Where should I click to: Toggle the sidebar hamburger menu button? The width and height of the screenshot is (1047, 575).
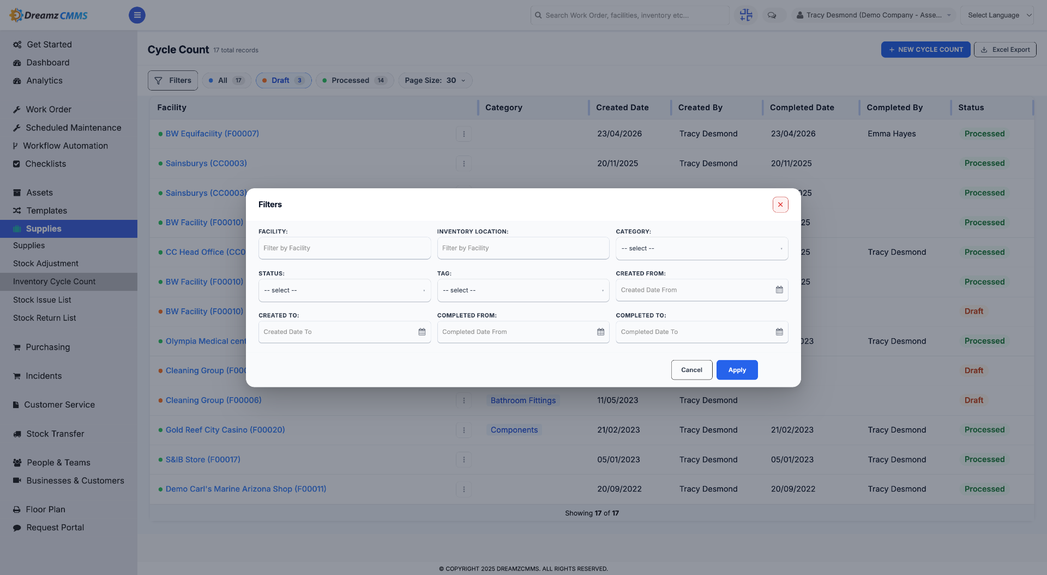coord(137,15)
